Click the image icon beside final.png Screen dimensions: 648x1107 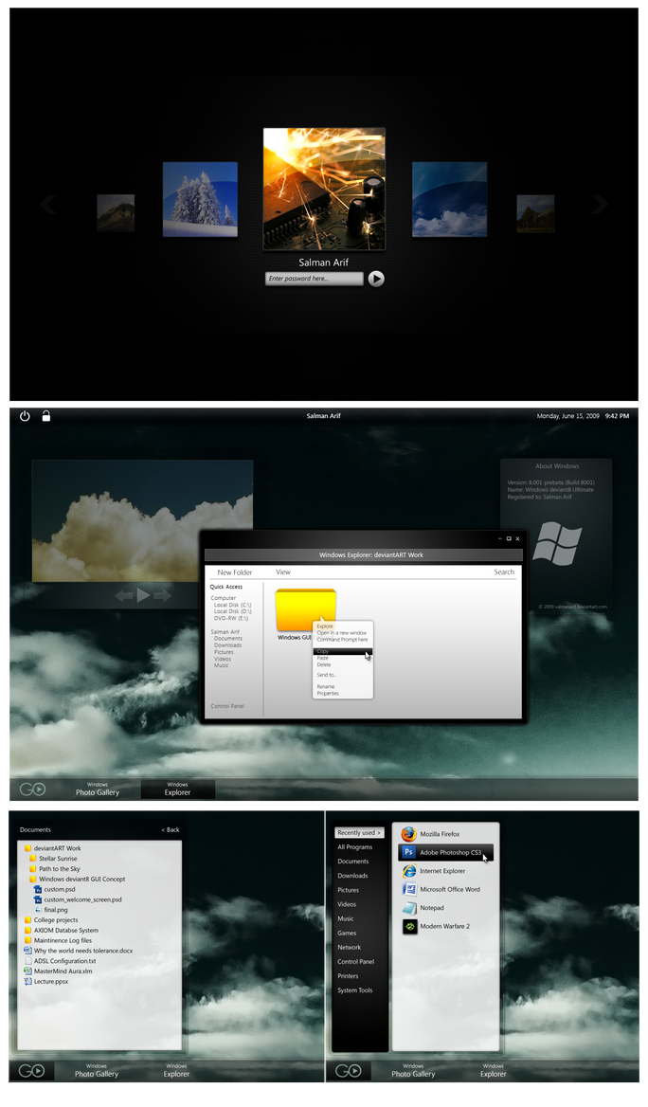click(x=38, y=910)
